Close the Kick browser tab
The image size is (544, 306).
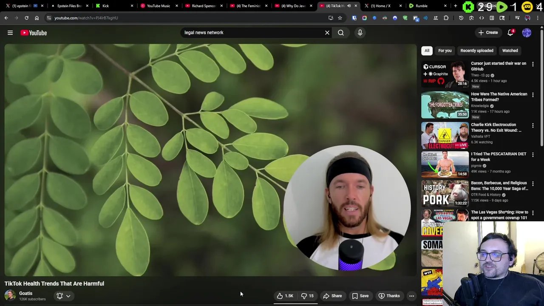point(132,6)
